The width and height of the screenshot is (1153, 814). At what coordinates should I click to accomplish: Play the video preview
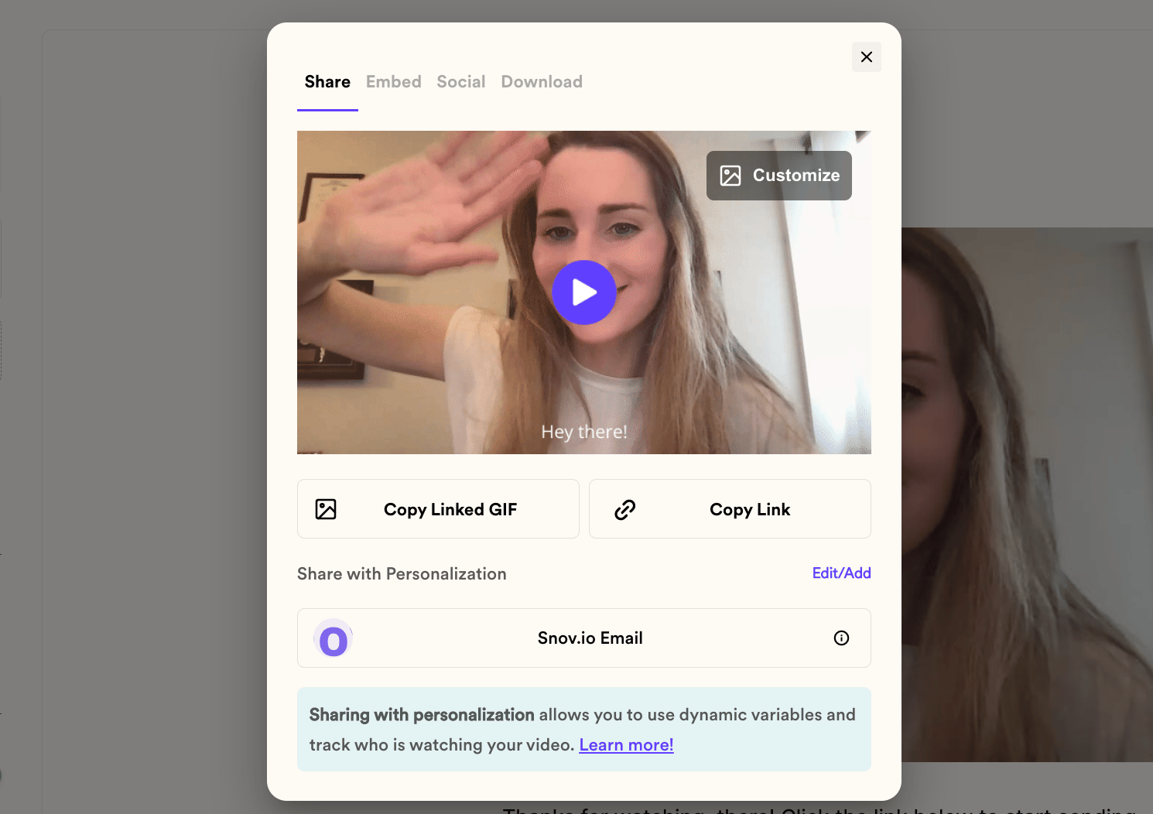(584, 292)
